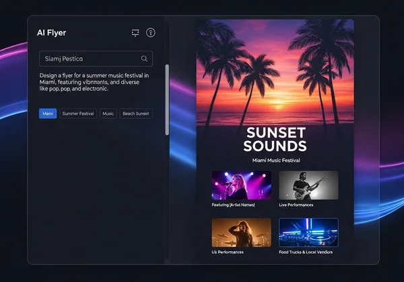The width and height of the screenshot is (404, 282).
Task: Click the flyer prompt description text
Action: point(94,82)
